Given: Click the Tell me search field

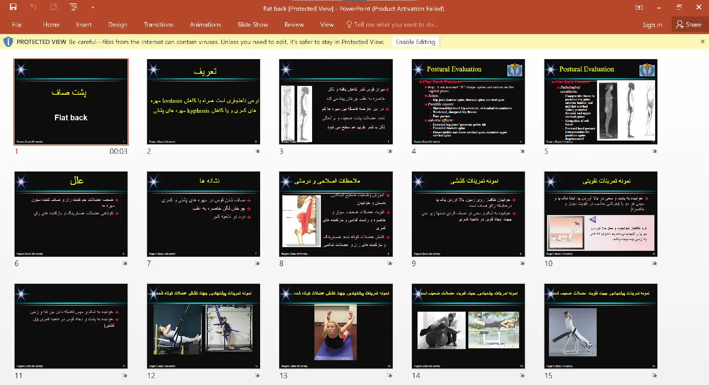Looking at the screenshot, I should 395,25.
